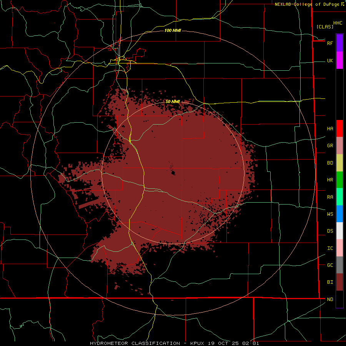
Task: Click the HR legend label
Action: click(x=330, y=180)
